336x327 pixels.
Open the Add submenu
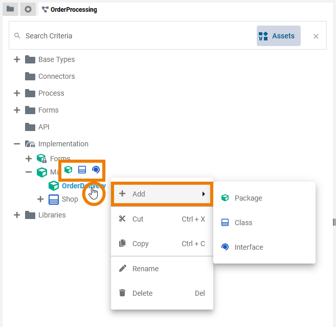pos(162,194)
